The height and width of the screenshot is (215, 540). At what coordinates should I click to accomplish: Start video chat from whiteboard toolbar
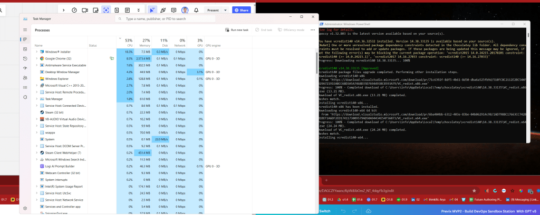coord(85,11)
